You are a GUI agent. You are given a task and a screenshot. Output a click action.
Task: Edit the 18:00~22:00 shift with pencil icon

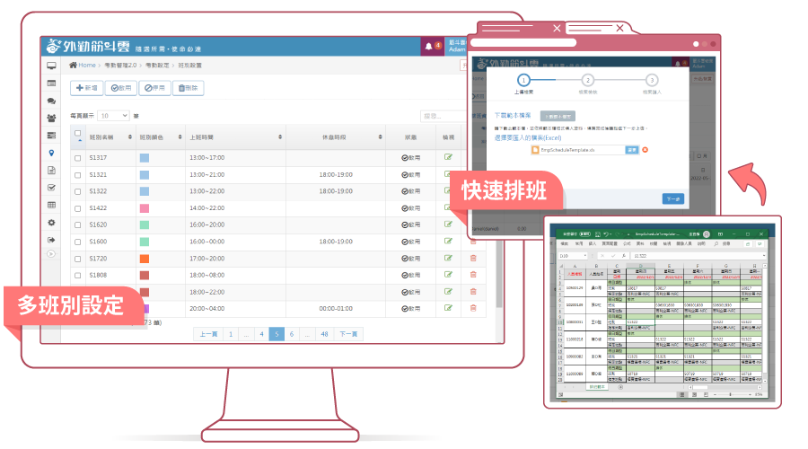pyautogui.click(x=448, y=292)
